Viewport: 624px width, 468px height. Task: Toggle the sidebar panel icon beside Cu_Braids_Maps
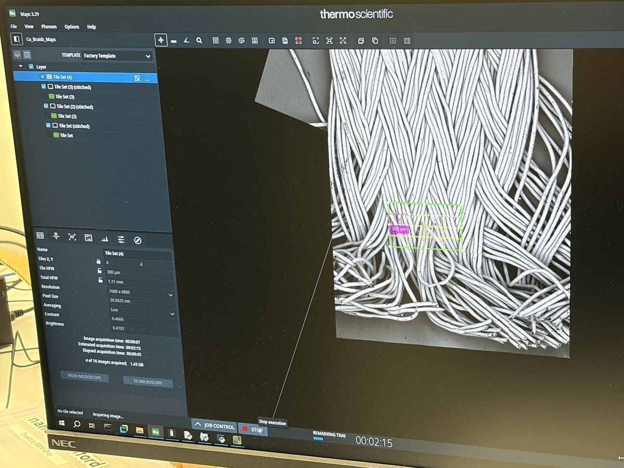point(17,38)
